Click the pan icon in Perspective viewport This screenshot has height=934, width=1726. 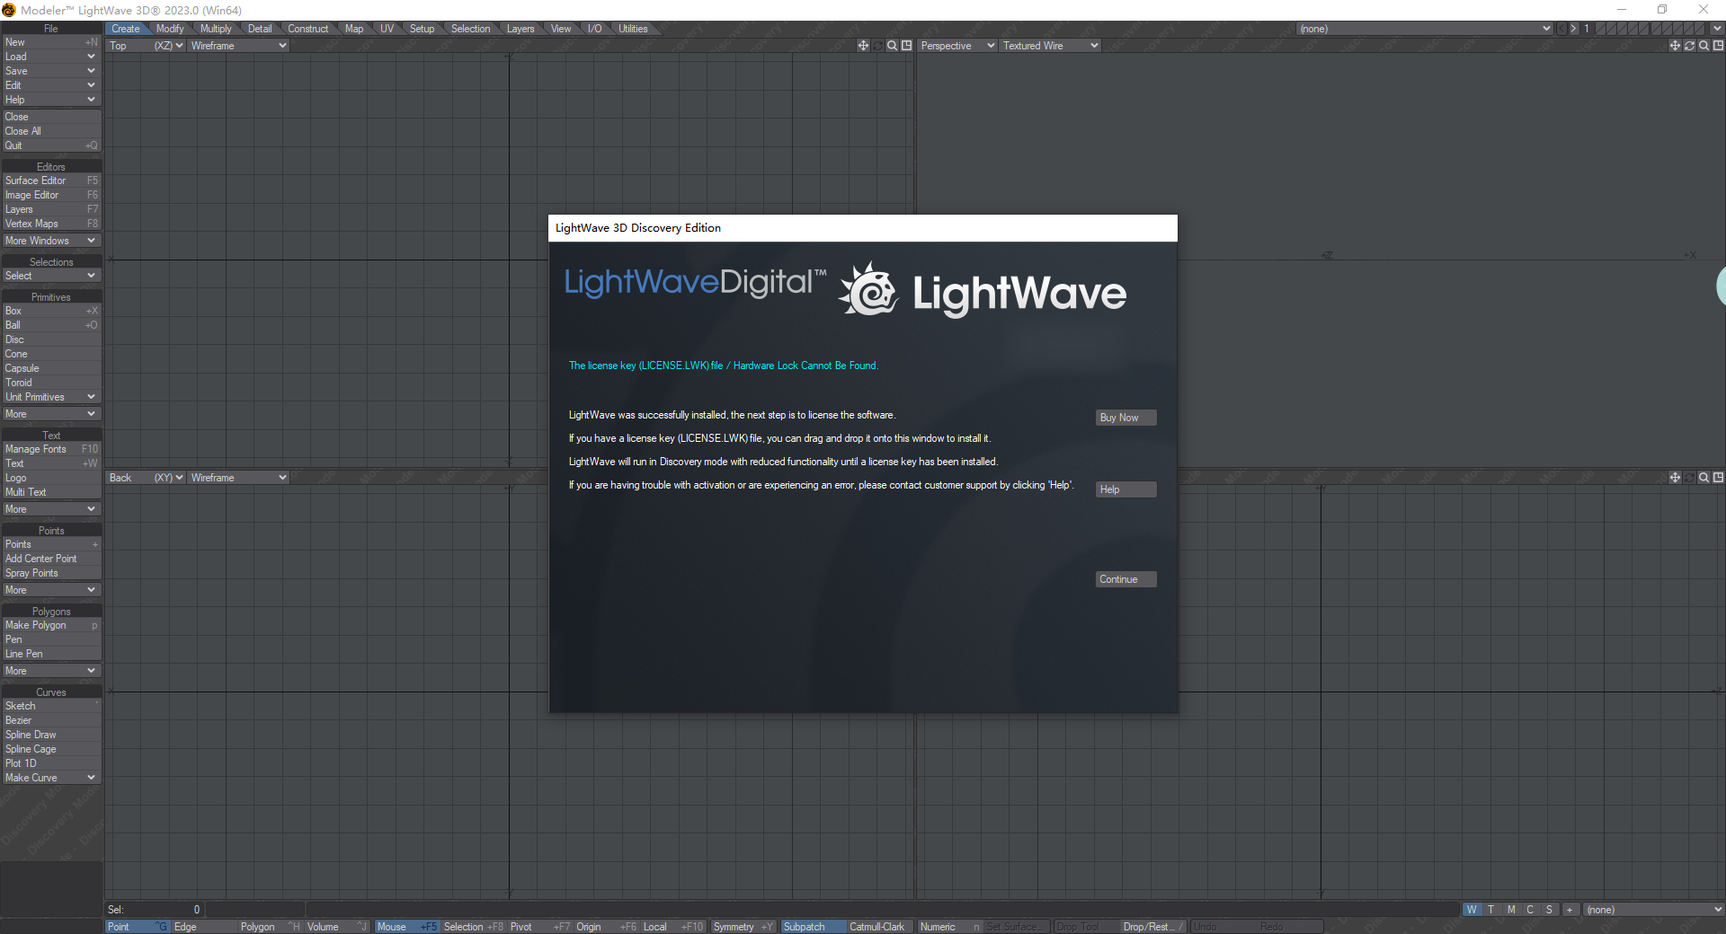1675,46
